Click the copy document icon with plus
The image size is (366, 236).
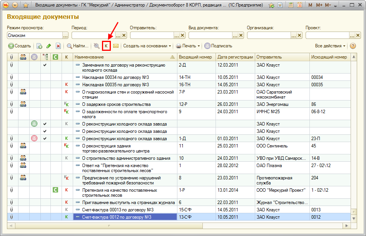[x=39, y=46]
